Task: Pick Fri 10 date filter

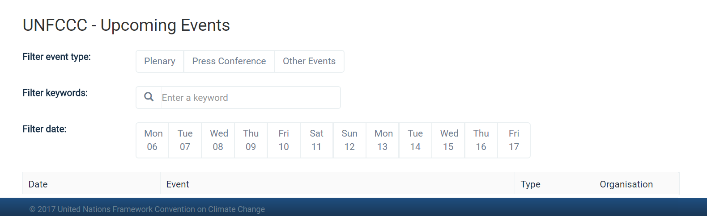Action: click(284, 140)
